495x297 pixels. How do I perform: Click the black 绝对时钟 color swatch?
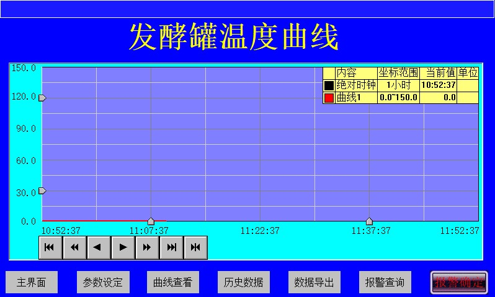[329, 85]
